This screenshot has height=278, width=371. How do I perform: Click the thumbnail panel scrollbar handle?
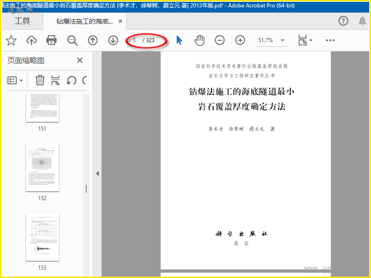(x=86, y=189)
